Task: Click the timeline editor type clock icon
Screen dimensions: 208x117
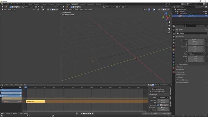Action: 3,113
